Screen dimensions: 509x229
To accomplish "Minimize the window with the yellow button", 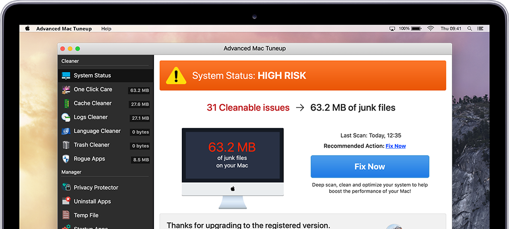I will pyautogui.click(x=70, y=49).
